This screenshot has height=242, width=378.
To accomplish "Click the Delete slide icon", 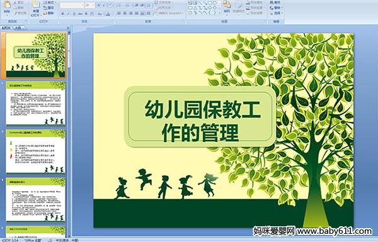I will click(x=49, y=13).
